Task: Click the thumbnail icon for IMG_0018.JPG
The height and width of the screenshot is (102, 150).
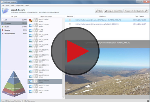Action: pos(31,91)
